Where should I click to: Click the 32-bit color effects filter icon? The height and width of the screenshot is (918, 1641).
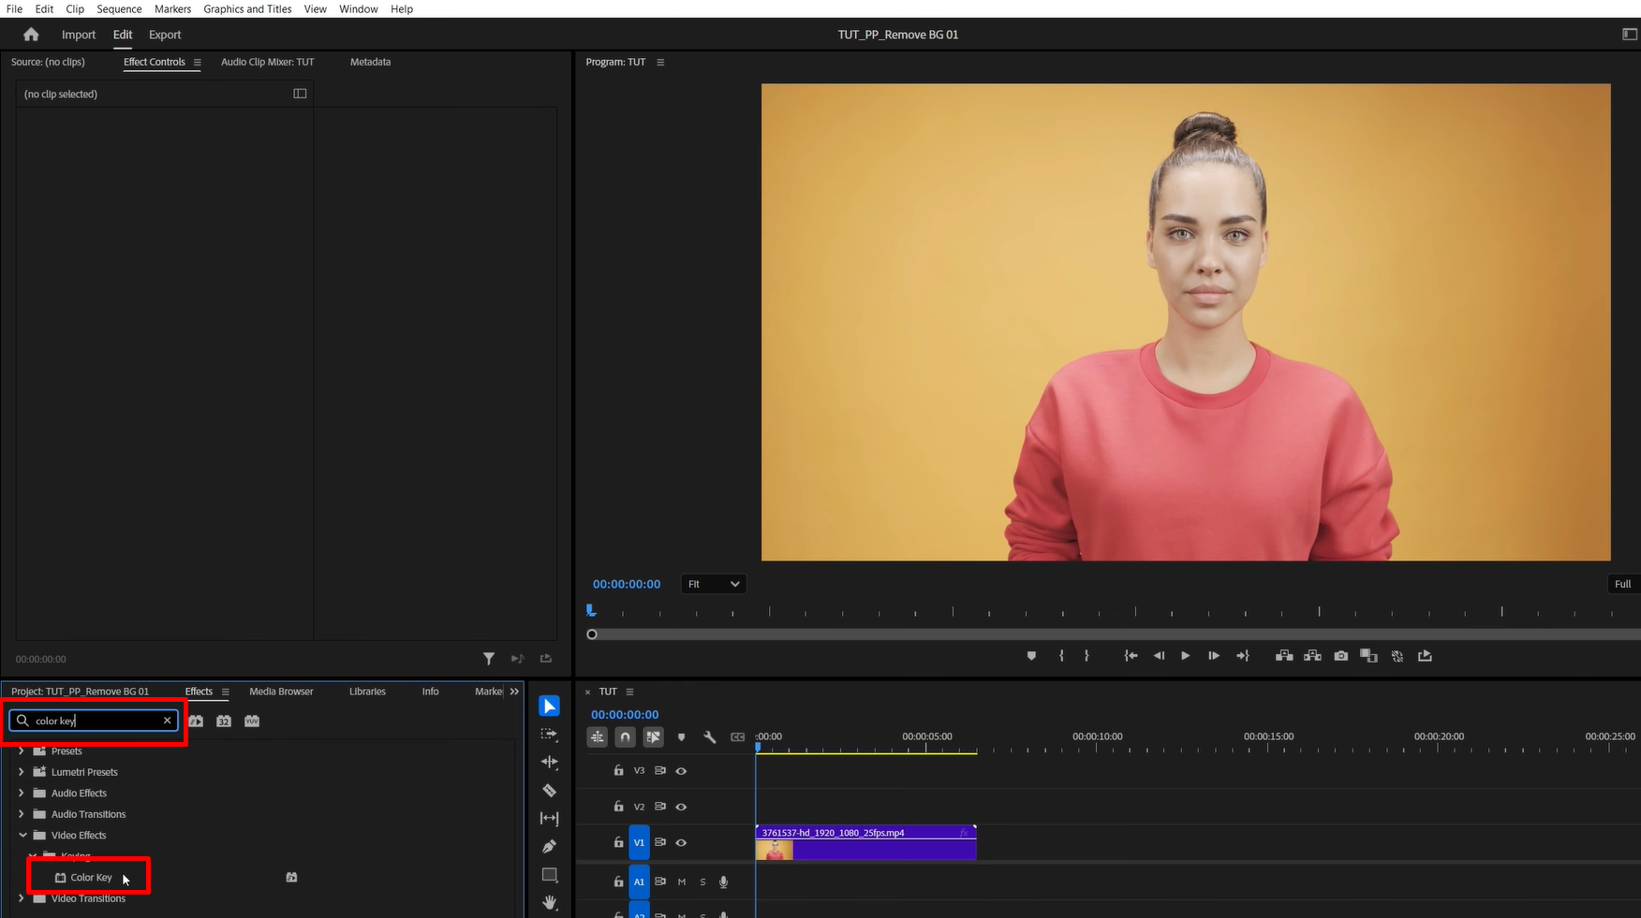[224, 721]
